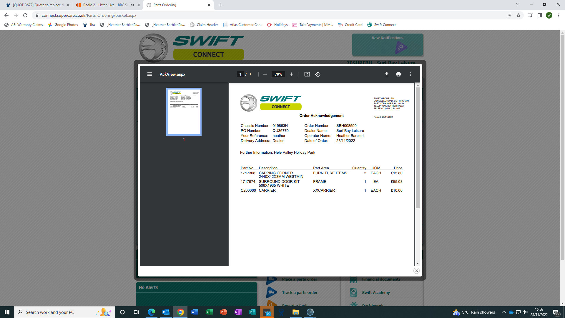Viewport: 565px width, 318px height.
Task: Mute the Radio 2 tab audio icon
Action: pyautogui.click(x=132, y=5)
